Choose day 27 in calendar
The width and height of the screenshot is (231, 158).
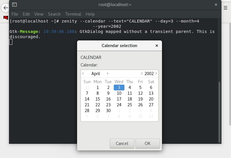tap(151, 105)
